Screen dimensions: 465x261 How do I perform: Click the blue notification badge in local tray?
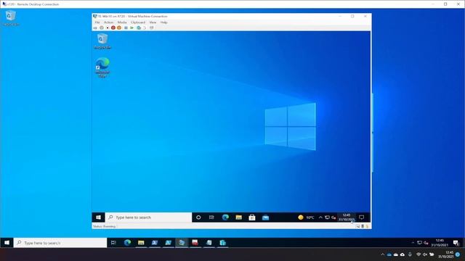pos(458,254)
